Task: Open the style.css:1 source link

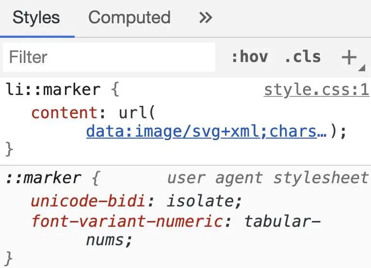Action: pos(316,90)
